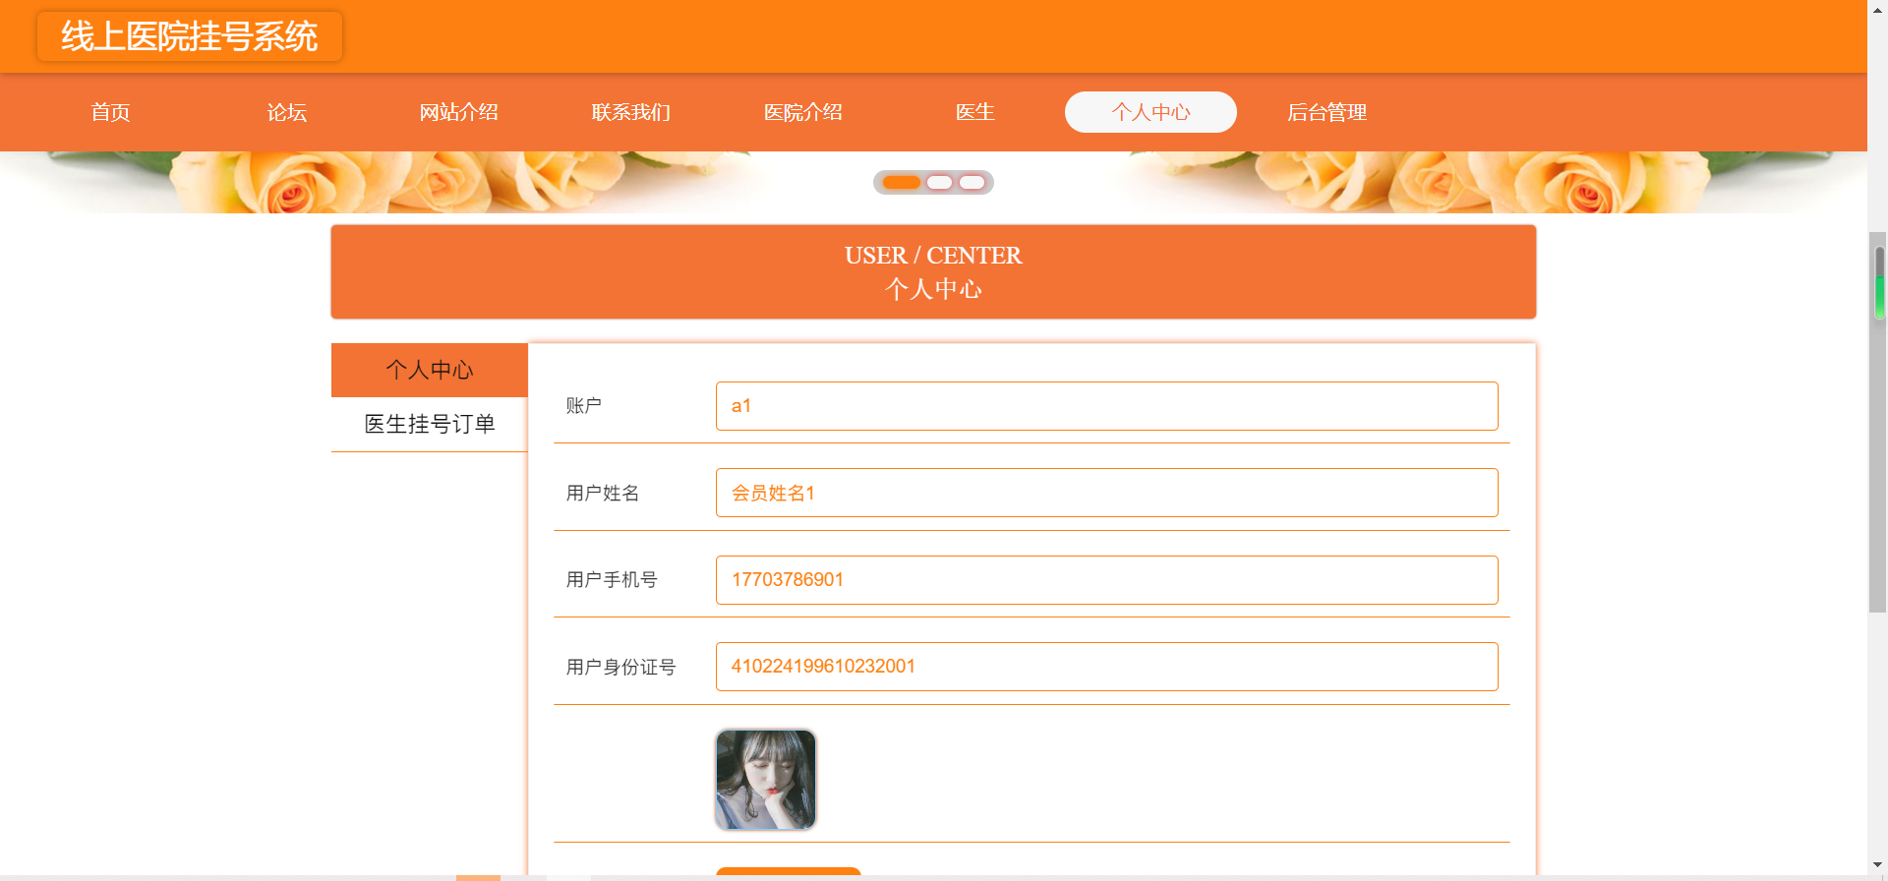Go to the 医生 doctors page

tap(974, 112)
